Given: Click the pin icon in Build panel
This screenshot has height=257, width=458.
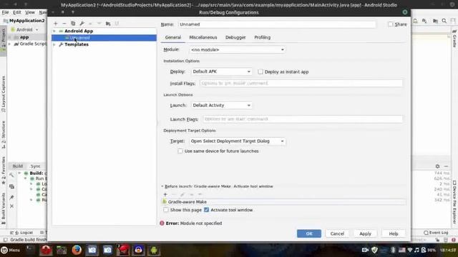Looking at the screenshot, I should click(x=11, y=197).
